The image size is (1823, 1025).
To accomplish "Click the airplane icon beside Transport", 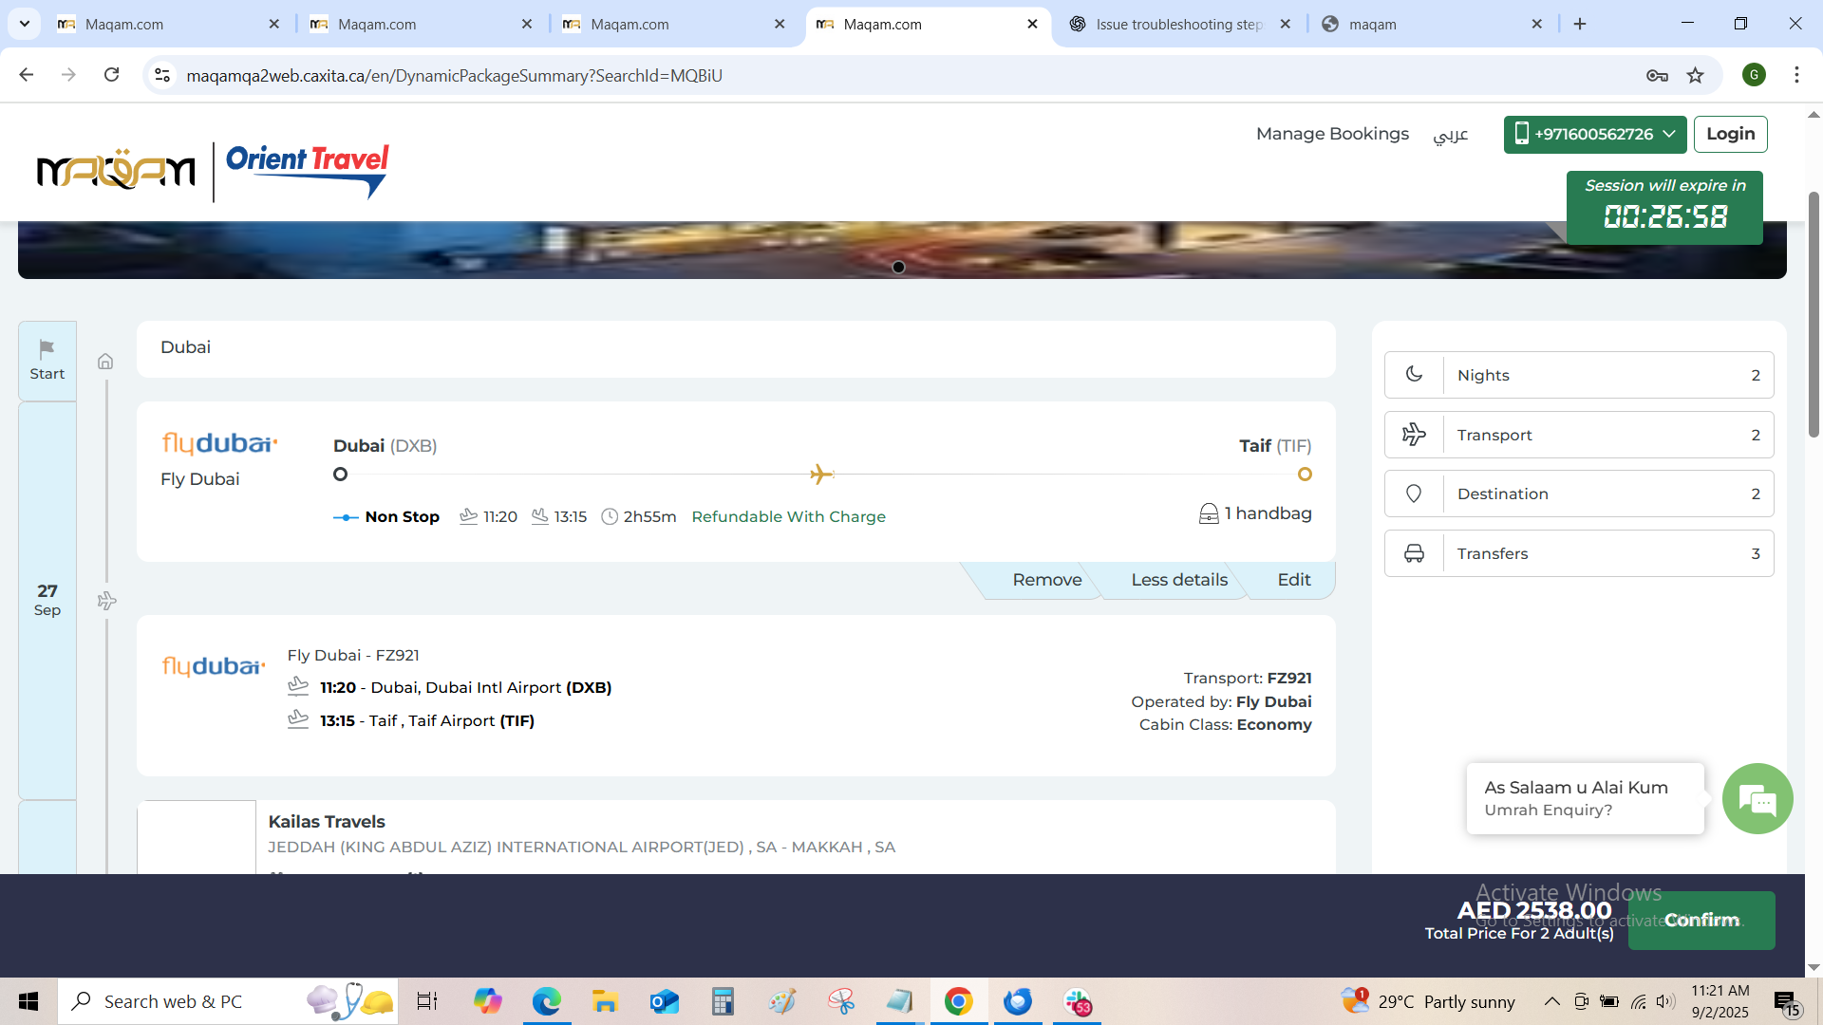I will (x=1414, y=435).
